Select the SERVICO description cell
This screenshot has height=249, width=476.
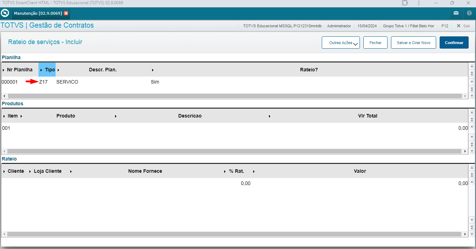(67, 82)
